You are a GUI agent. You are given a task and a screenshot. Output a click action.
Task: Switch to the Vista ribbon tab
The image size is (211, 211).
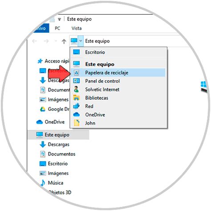click(x=77, y=28)
